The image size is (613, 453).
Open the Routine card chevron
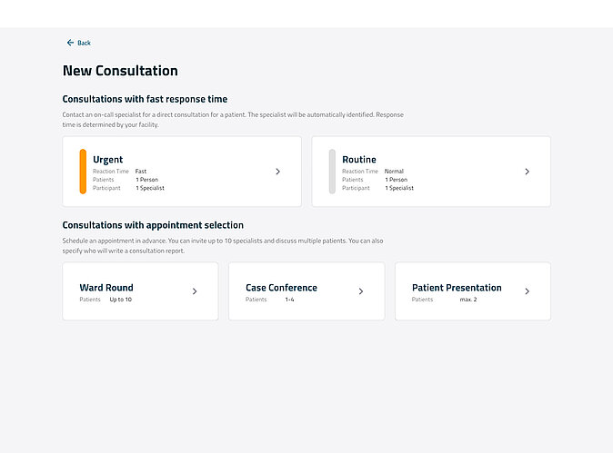(527, 172)
